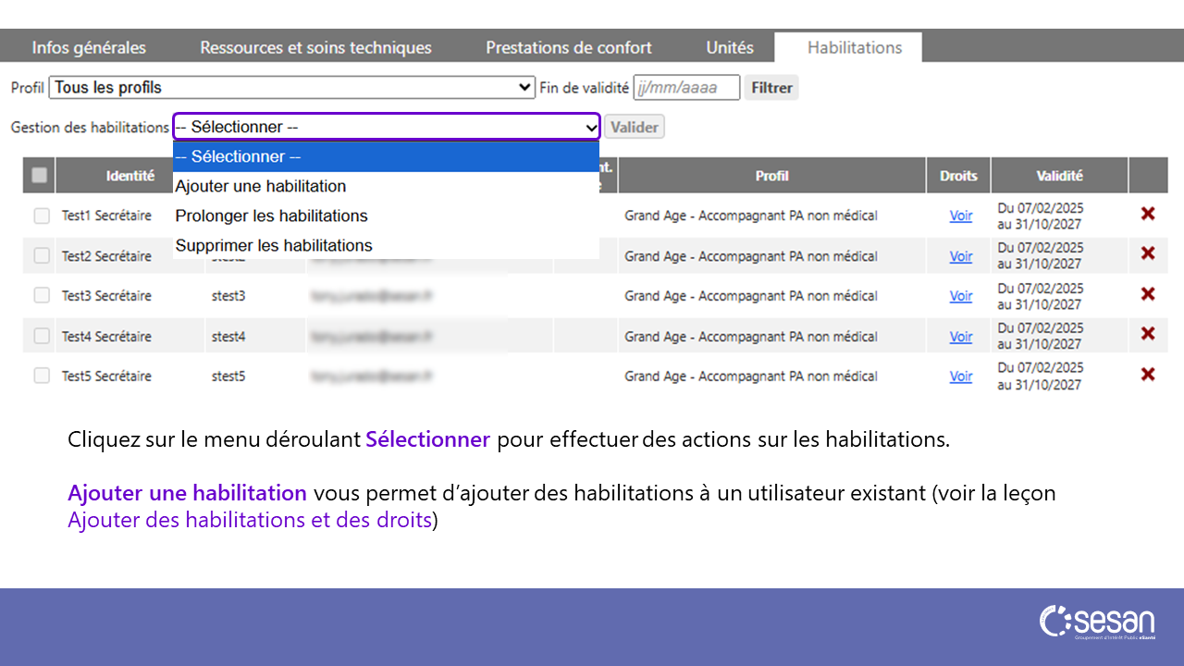Delete Test4 Secrétaire via red cross icon
This screenshot has height=666, width=1184.
(x=1148, y=334)
